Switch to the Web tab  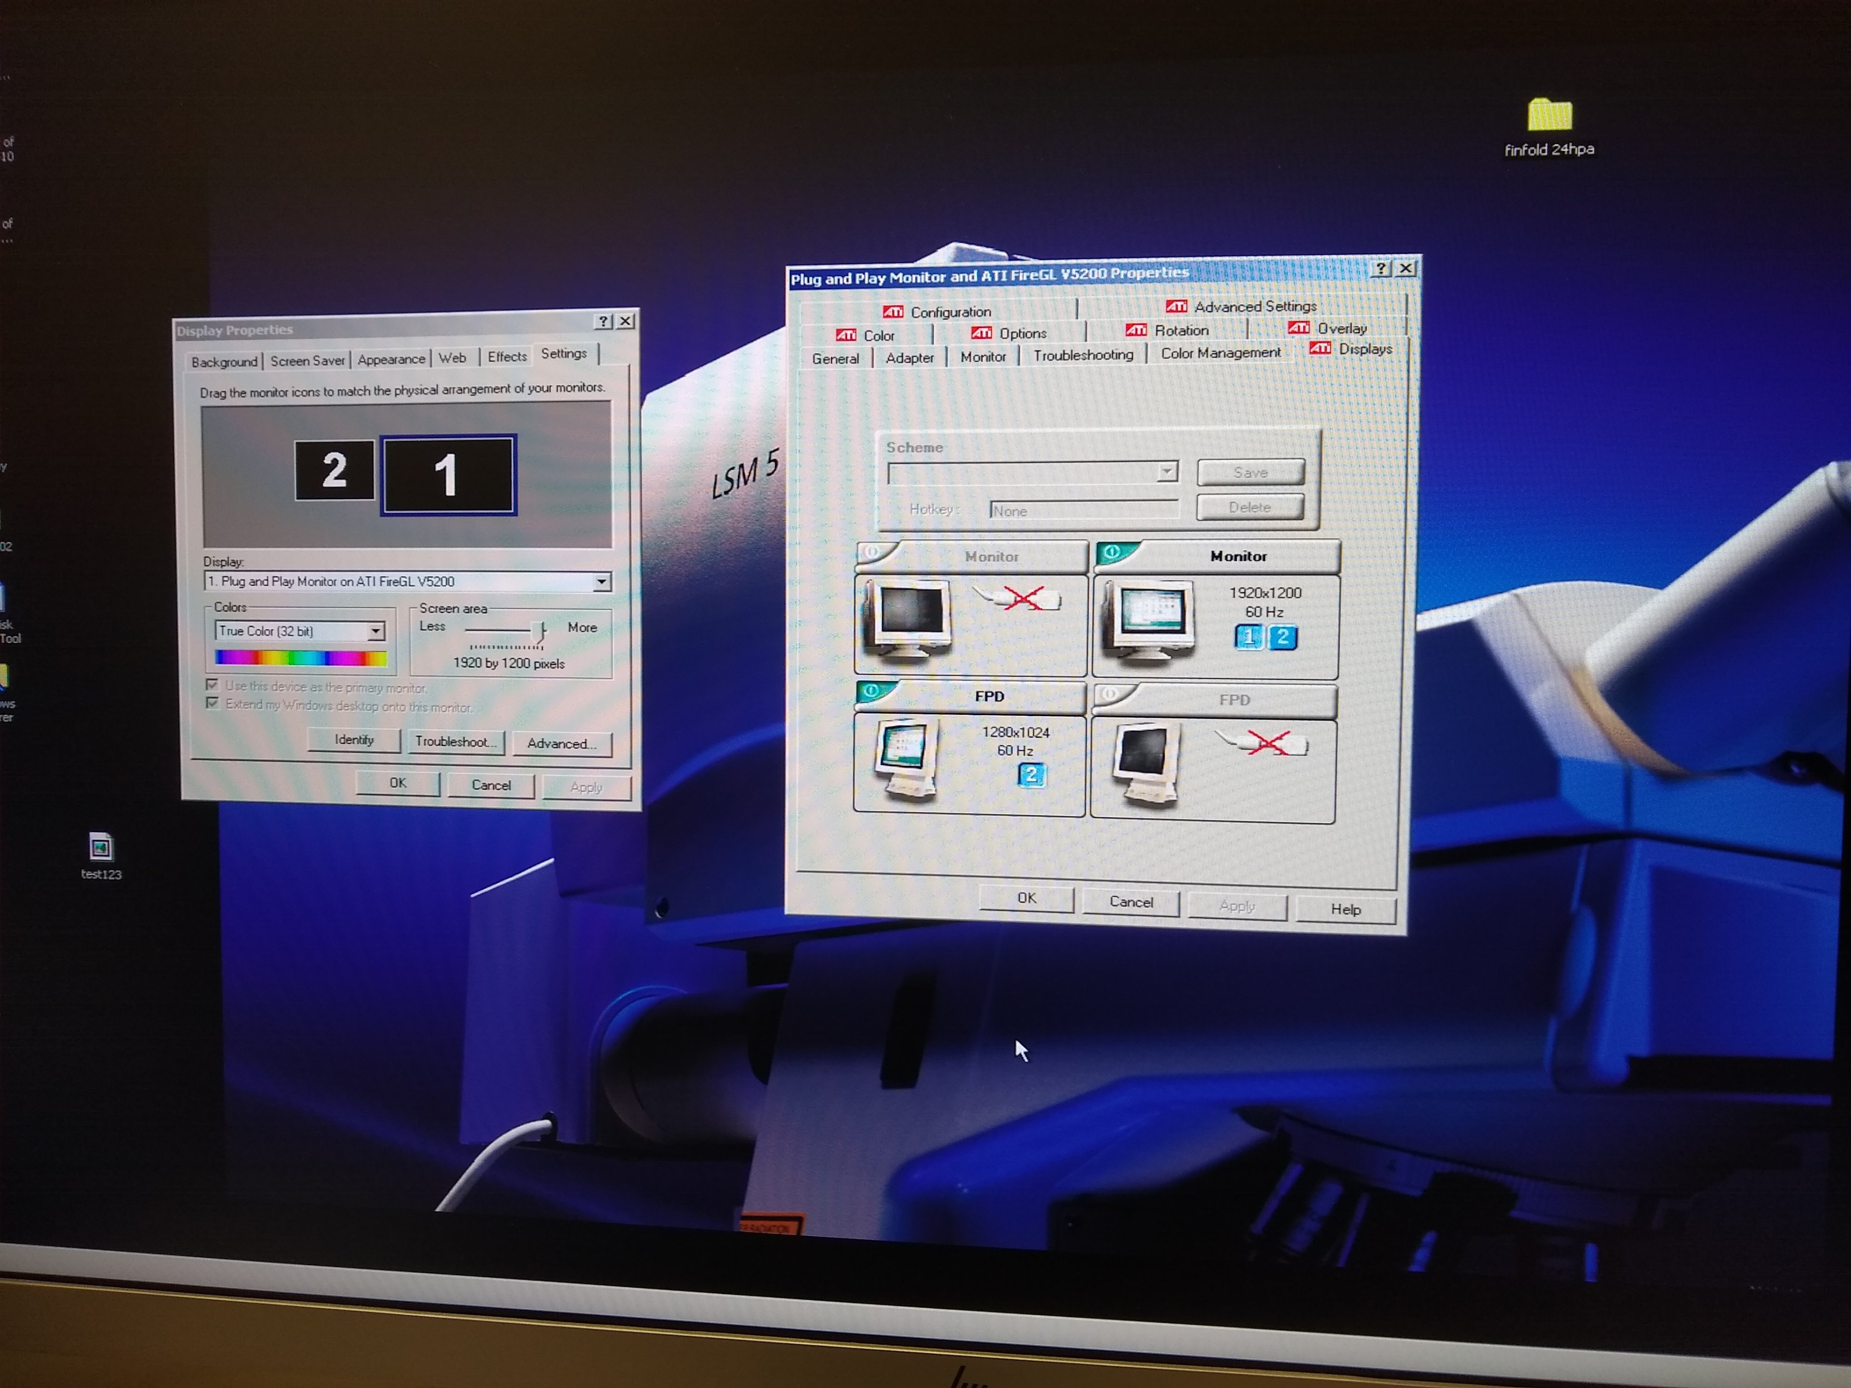point(453,358)
